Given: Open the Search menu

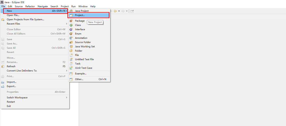Looking at the screenshot, I should click(x=54, y=6).
